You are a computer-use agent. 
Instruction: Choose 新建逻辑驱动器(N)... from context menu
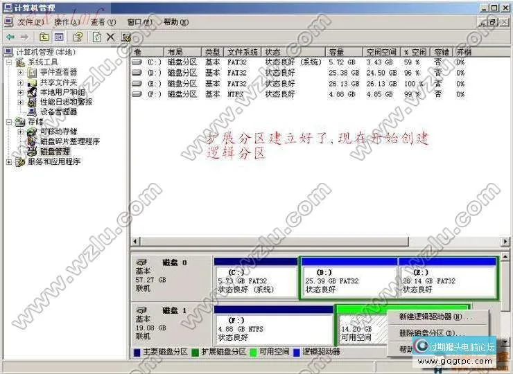(x=437, y=317)
